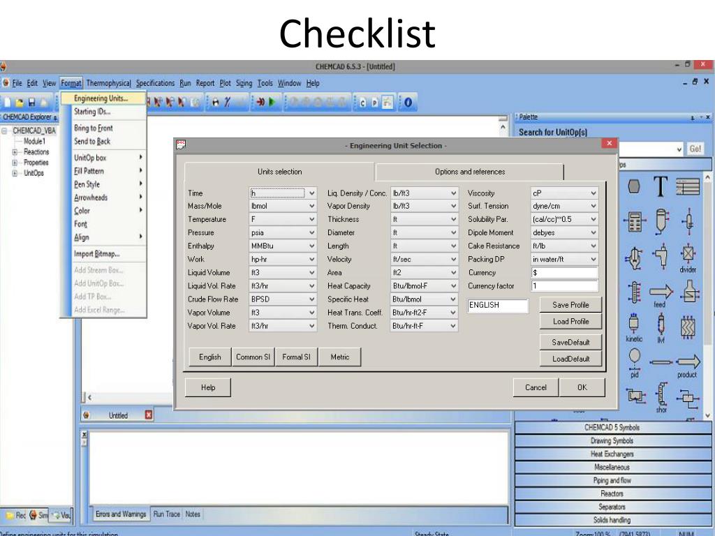Click the New file toolbar icon

coord(8,103)
